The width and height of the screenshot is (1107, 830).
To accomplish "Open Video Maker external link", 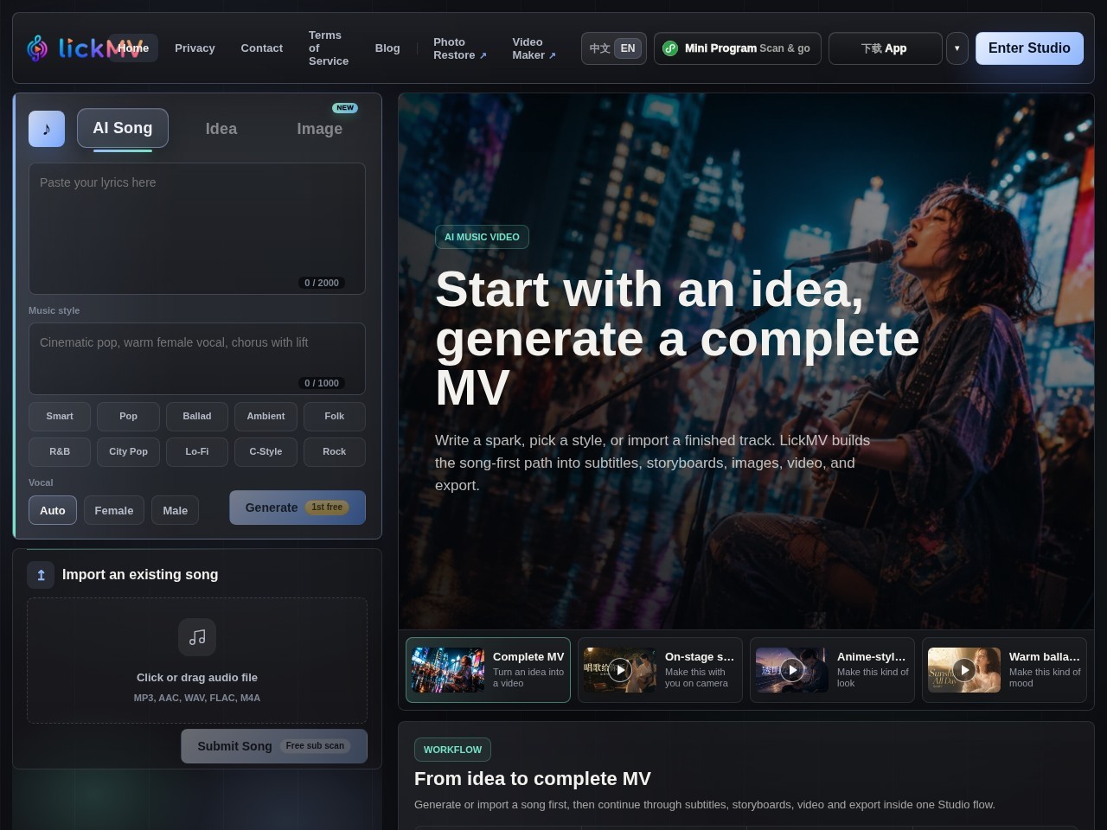I will (534, 48).
